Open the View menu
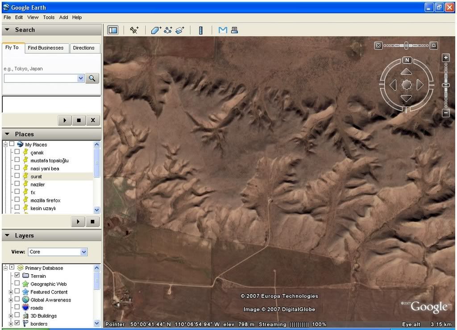 [33, 17]
